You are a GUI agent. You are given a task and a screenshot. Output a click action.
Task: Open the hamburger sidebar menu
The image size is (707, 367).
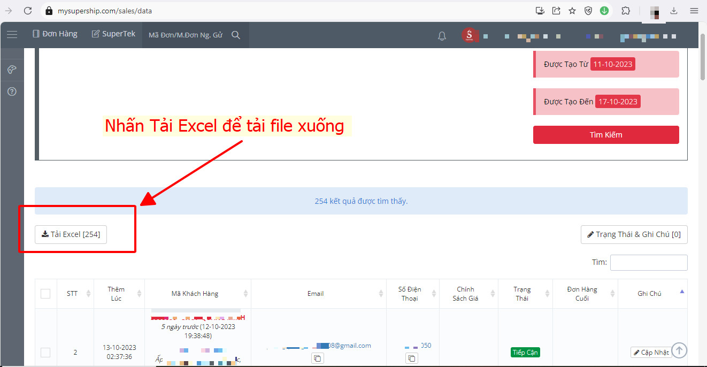coord(12,34)
